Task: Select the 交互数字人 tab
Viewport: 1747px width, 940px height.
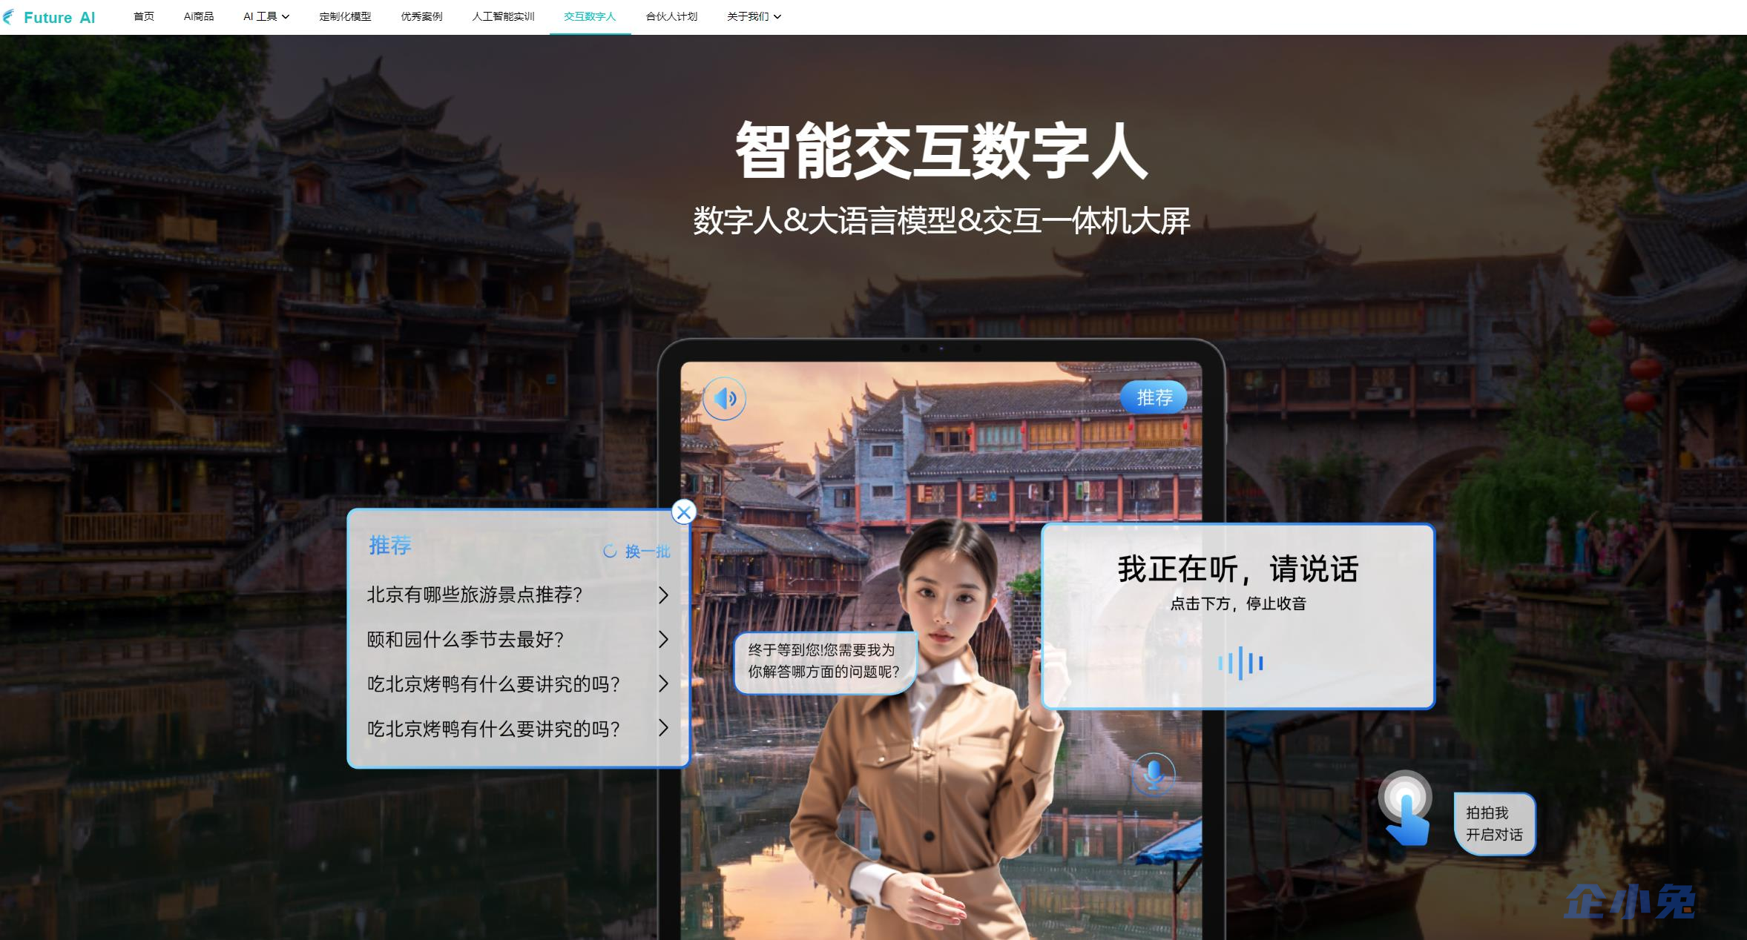Action: point(590,16)
